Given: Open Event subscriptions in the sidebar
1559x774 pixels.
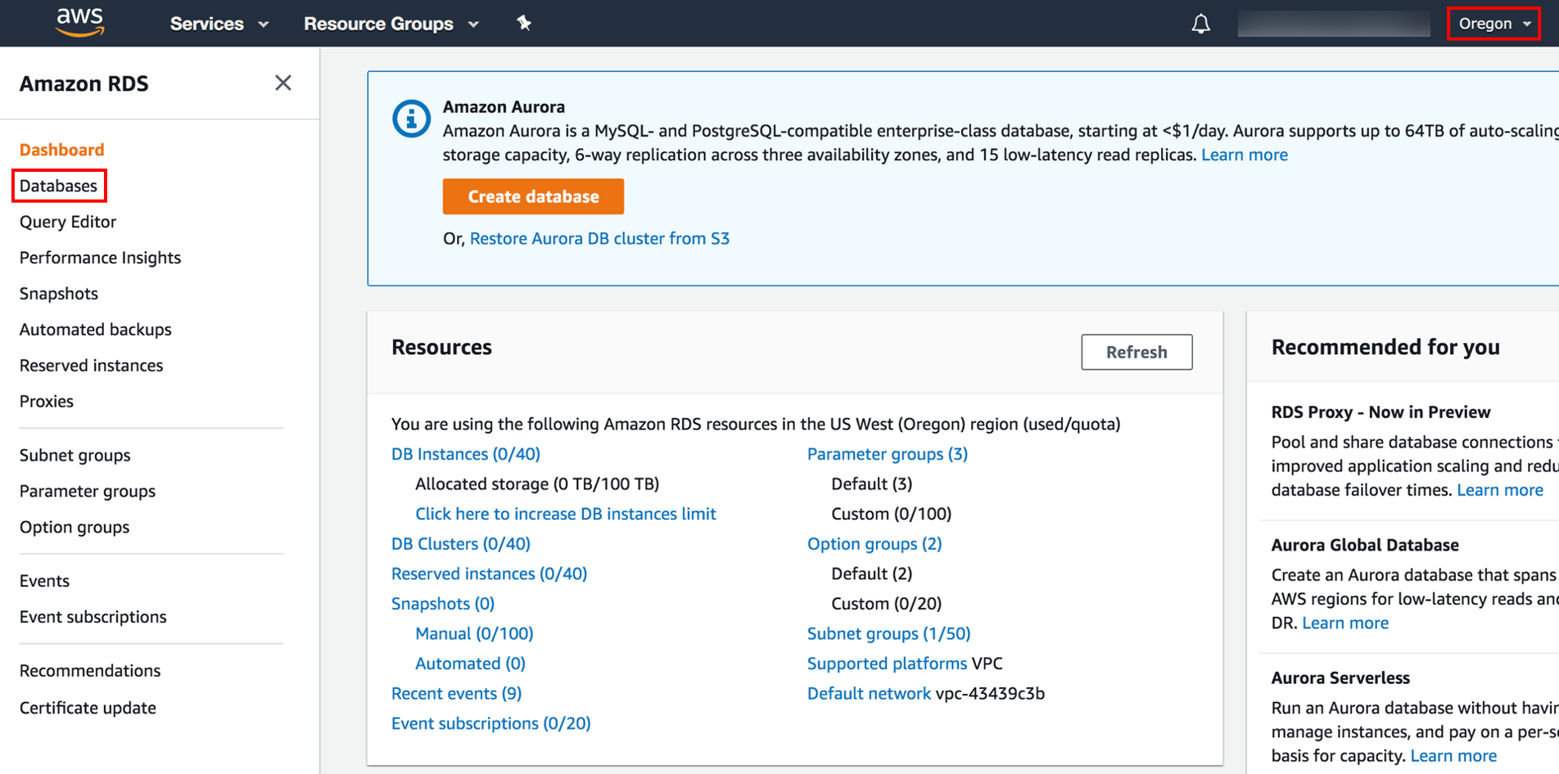Looking at the screenshot, I should tap(93, 617).
